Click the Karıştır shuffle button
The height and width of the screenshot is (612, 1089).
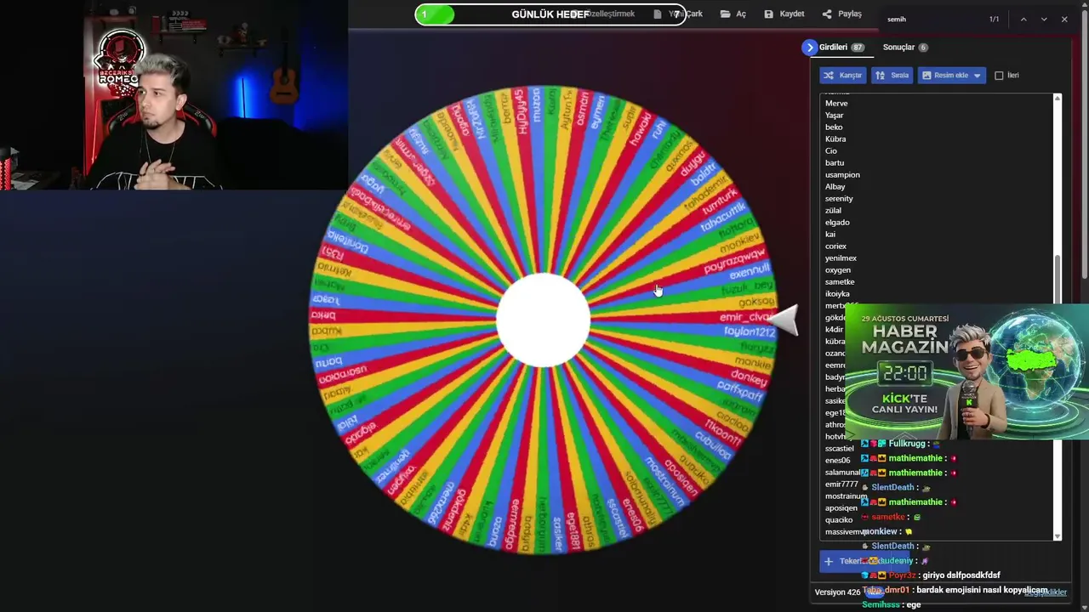pos(842,75)
